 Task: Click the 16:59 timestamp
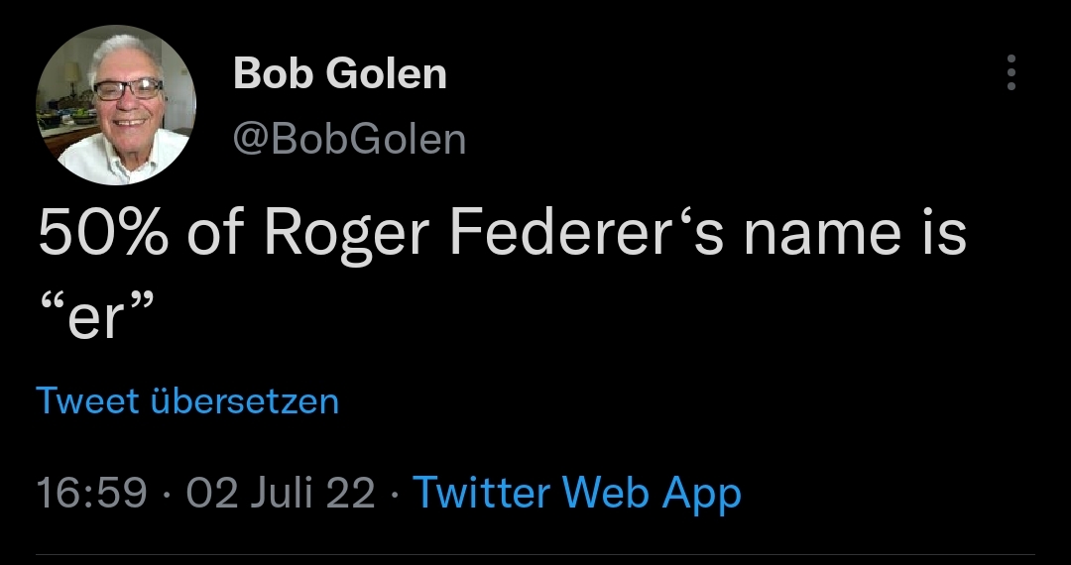[91, 493]
